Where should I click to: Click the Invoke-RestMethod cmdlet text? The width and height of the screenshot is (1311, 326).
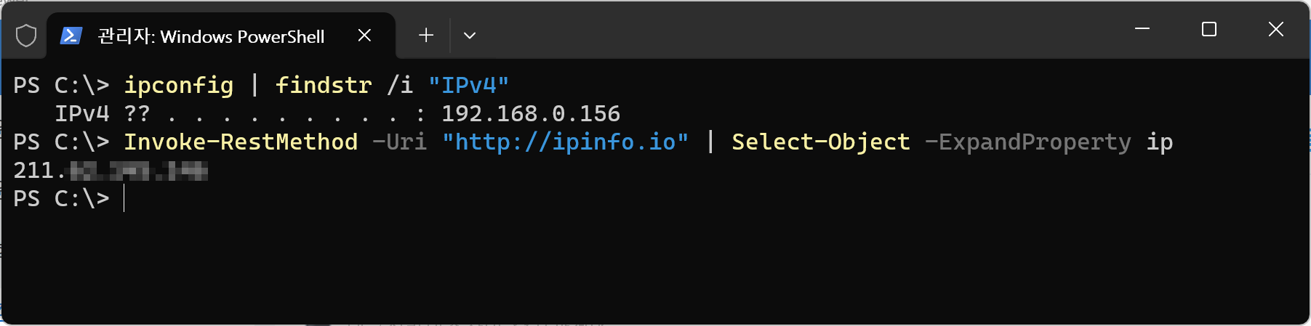click(x=241, y=142)
